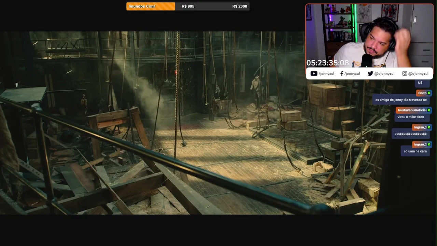Click the Facebook icon in social bar

pyautogui.click(x=342, y=73)
